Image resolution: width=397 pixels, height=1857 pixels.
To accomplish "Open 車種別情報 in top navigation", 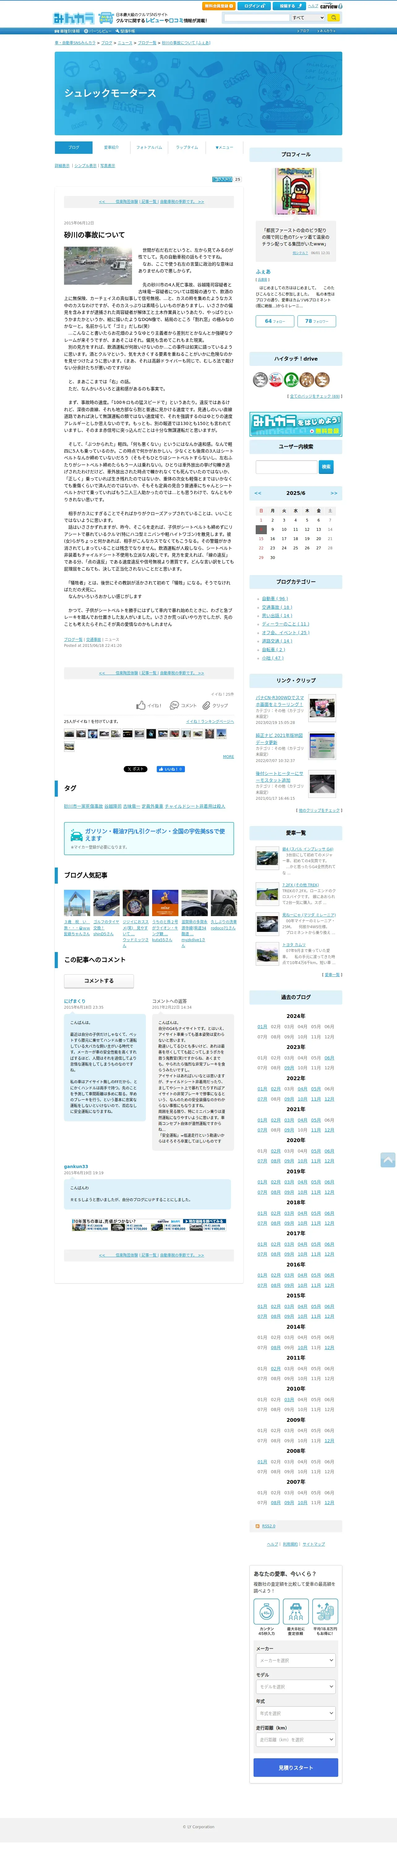I will click(67, 31).
